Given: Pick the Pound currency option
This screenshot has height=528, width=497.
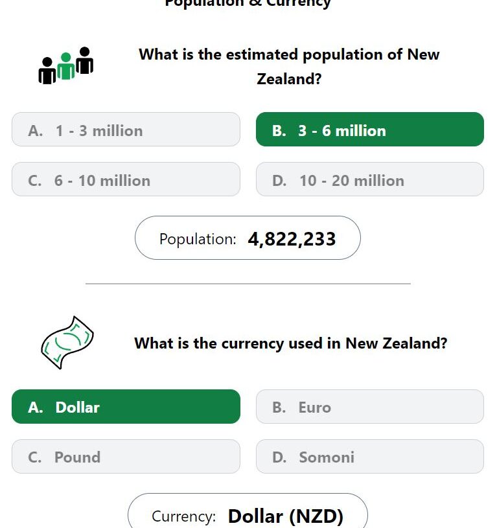Looking at the screenshot, I should pyautogui.click(x=126, y=456).
